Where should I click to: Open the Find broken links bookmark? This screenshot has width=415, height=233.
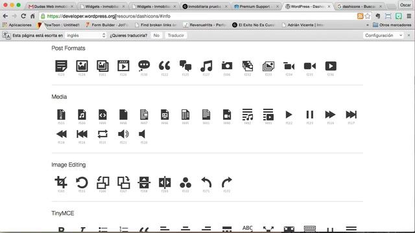pos(156,25)
